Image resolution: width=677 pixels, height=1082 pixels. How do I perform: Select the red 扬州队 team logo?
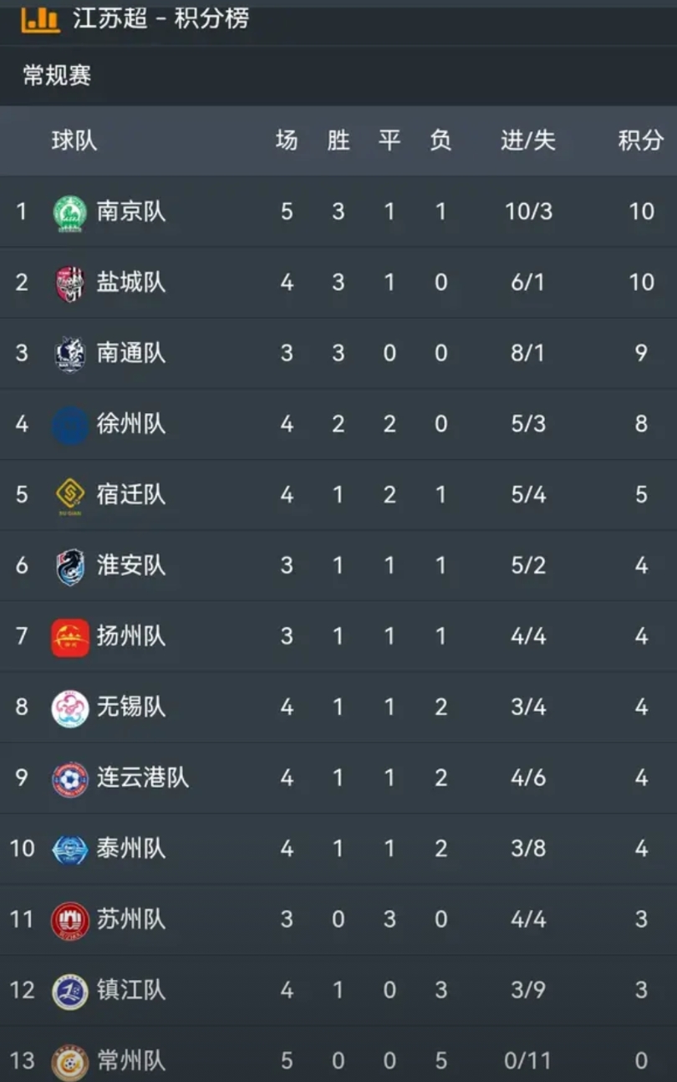click(x=70, y=637)
